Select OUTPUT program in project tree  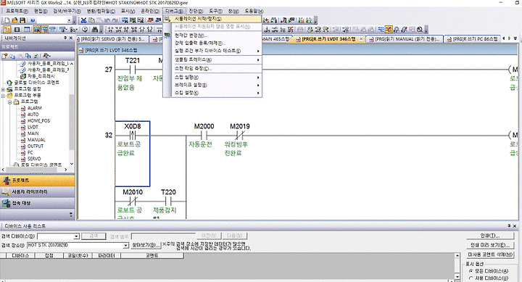point(36,146)
